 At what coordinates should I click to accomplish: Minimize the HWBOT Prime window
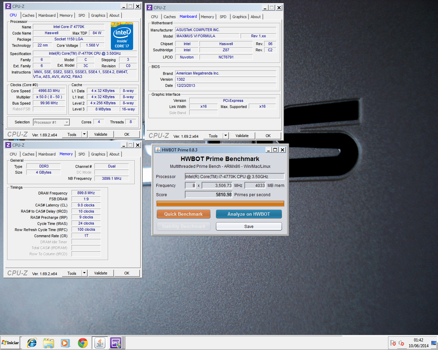(269, 150)
